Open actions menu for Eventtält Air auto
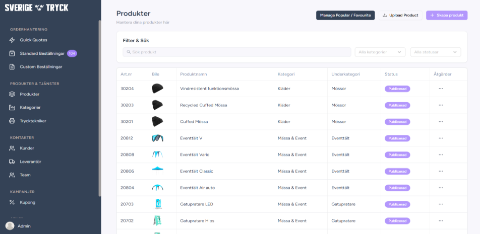The height and width of the screenshot is (234, 480). click(x=441, y=188)
